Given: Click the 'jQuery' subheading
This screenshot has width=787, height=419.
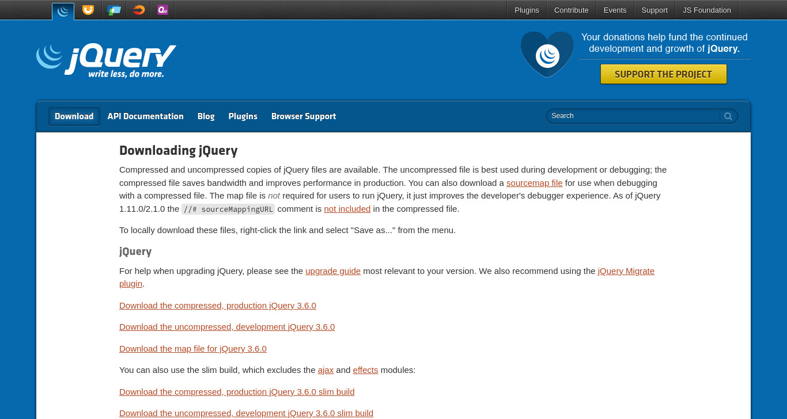Looking at the screenshot, I should tap(135, 252).
